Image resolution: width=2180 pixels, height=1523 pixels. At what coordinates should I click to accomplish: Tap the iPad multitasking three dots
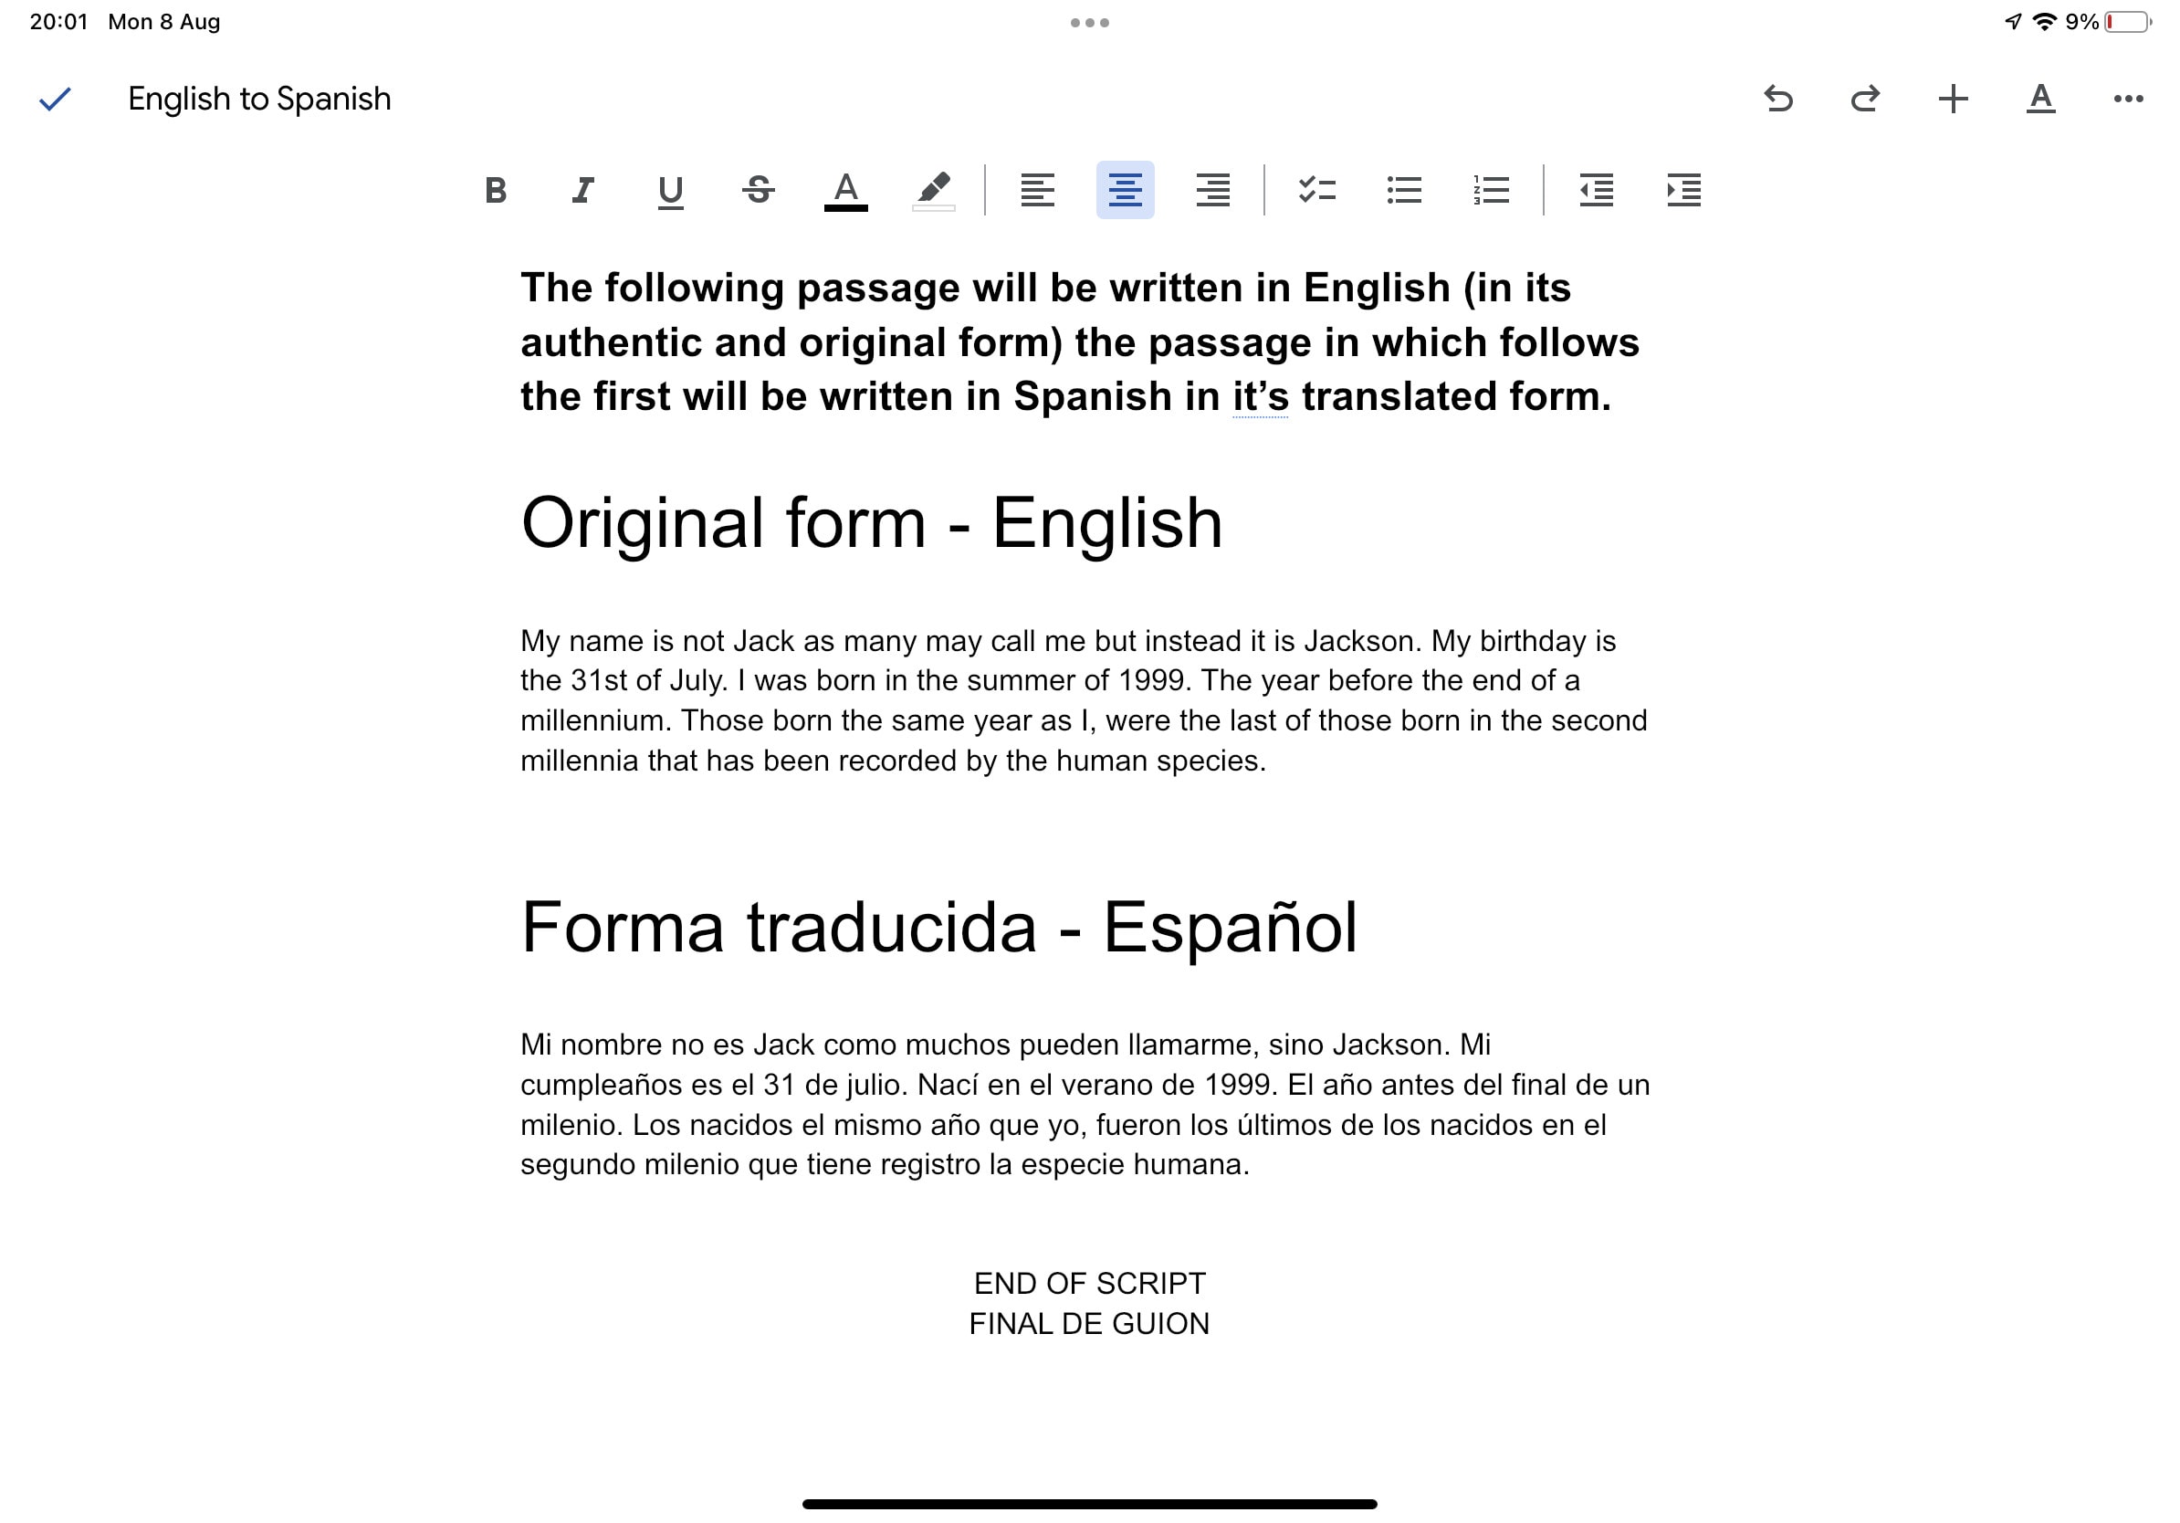coord(1089,23)
